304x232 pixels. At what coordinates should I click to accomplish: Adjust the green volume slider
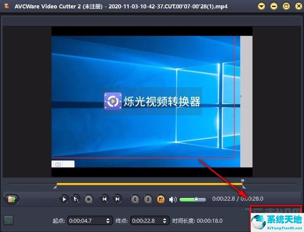[192, 199]
